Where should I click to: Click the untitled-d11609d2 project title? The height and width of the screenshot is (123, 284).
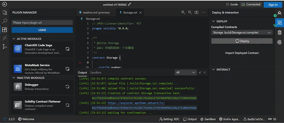pyautogui.click(x=115, y=5)
